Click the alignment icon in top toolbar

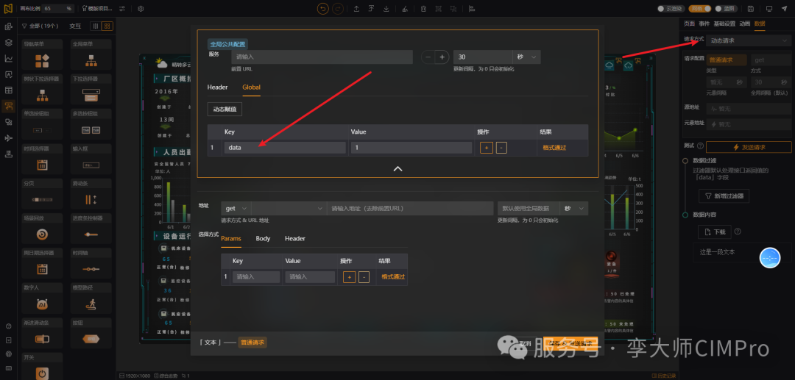point(472,9)
